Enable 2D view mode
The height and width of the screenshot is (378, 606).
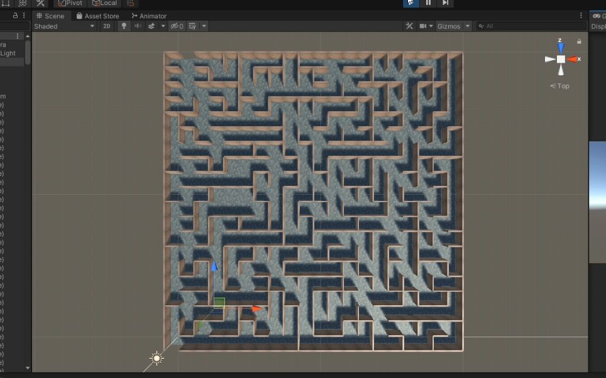[x=106, y=26]
